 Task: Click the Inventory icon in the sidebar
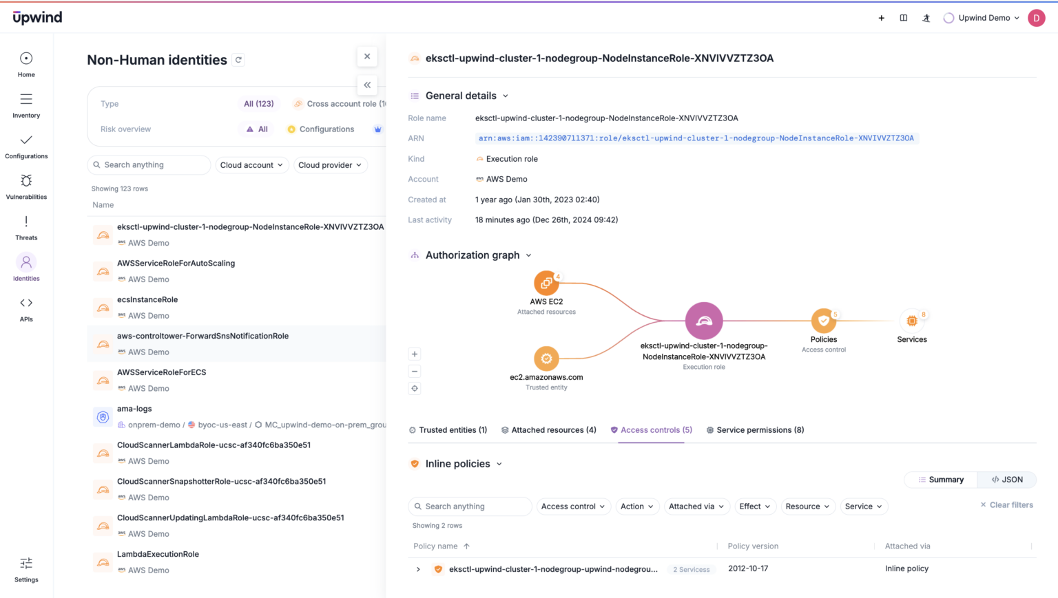point(25,105)
